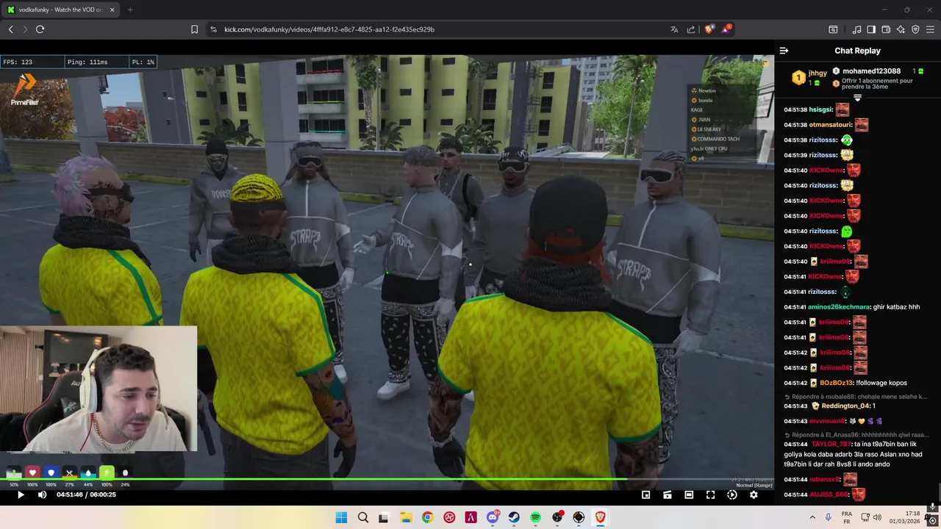Play the paused VOD
941x529 pixels.
click(21, 495)
